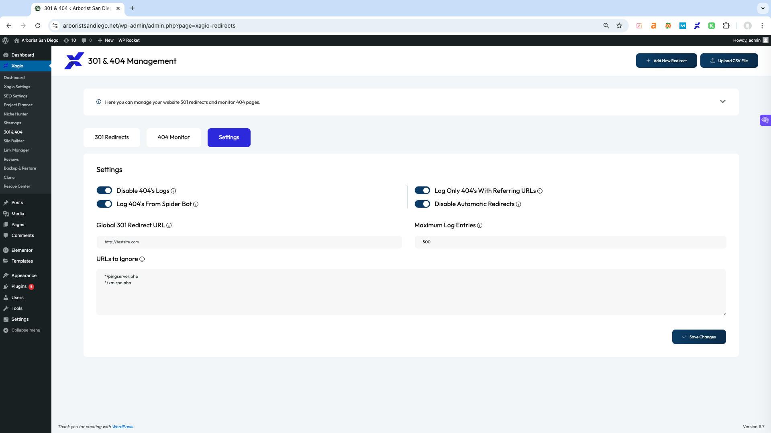This screenshot has width=771, height=433.
Task: Click the orange 'a' extension icon
Action: pyautogui.click(x=654, y=26)
